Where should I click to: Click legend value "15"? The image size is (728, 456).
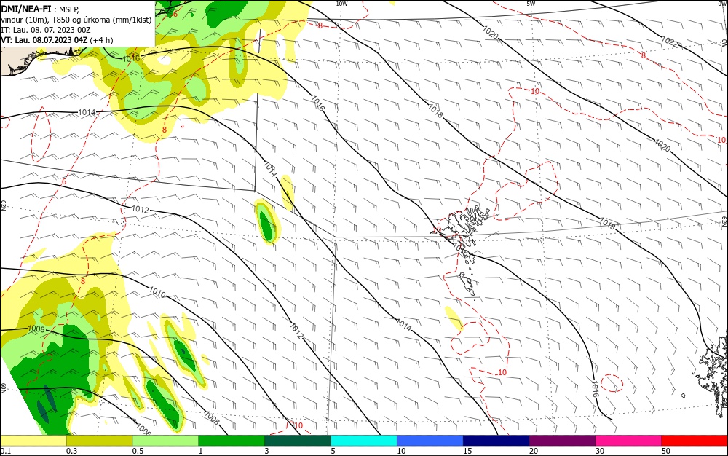[x=467, y=451]
